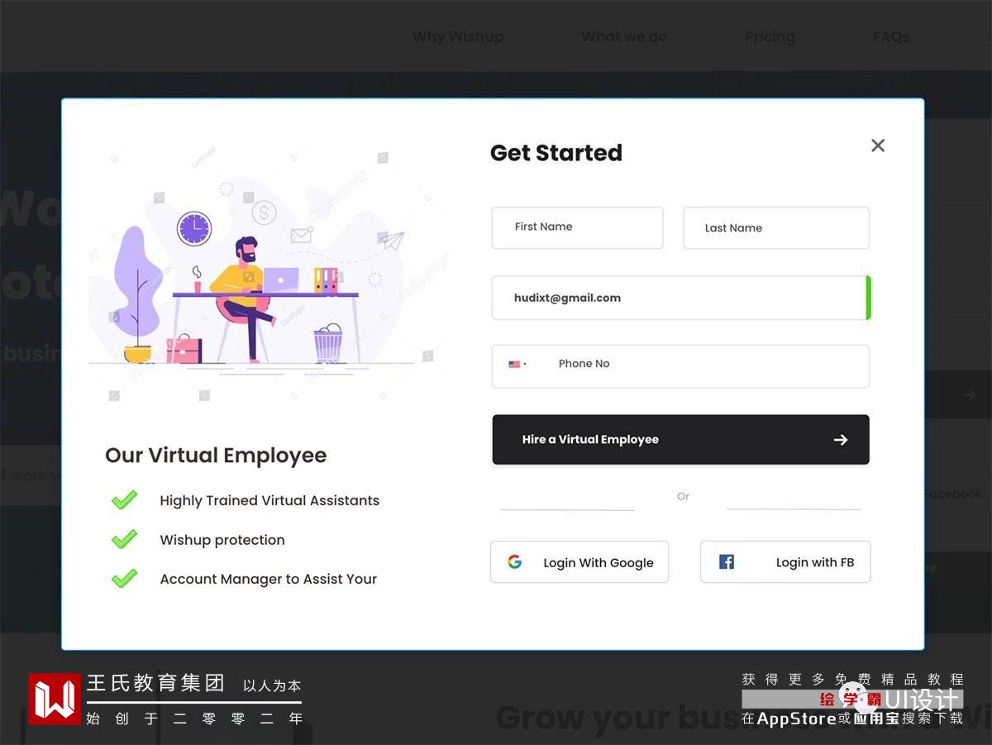Click Login with FB button
992x745 pixels.
tap(785, 562)
